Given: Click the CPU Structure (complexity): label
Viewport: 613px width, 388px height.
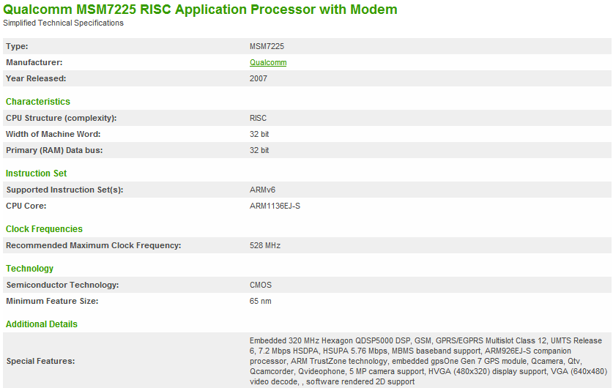Looking at the screenshot, I should pos(62,118).
